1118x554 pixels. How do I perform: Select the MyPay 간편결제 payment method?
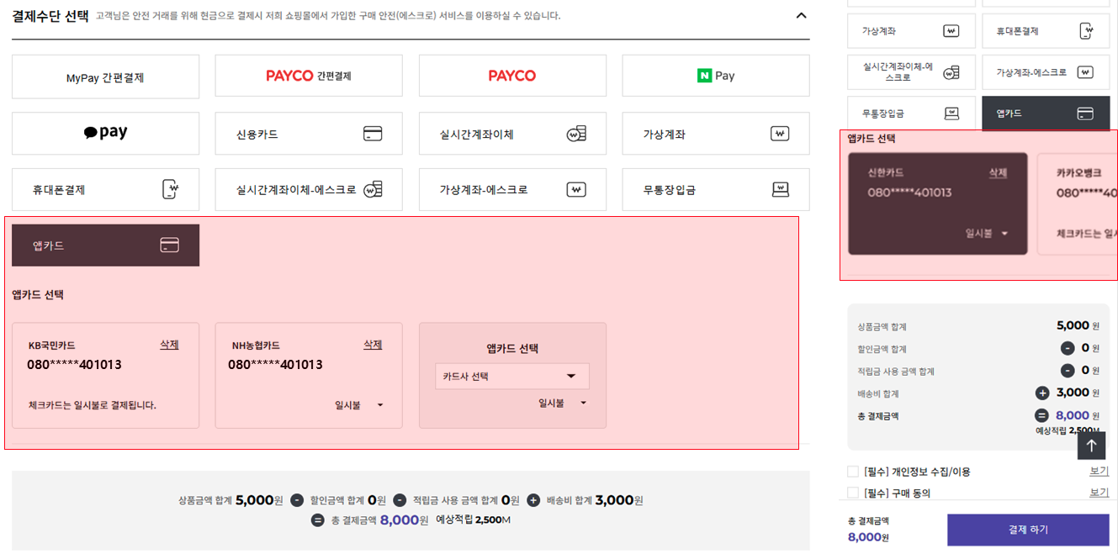pos(105,77)
